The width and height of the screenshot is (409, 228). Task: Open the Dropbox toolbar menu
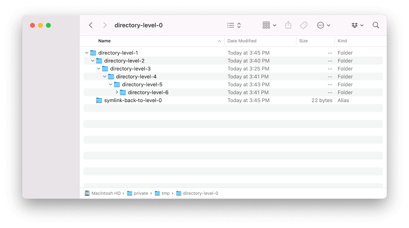(357, 25)
